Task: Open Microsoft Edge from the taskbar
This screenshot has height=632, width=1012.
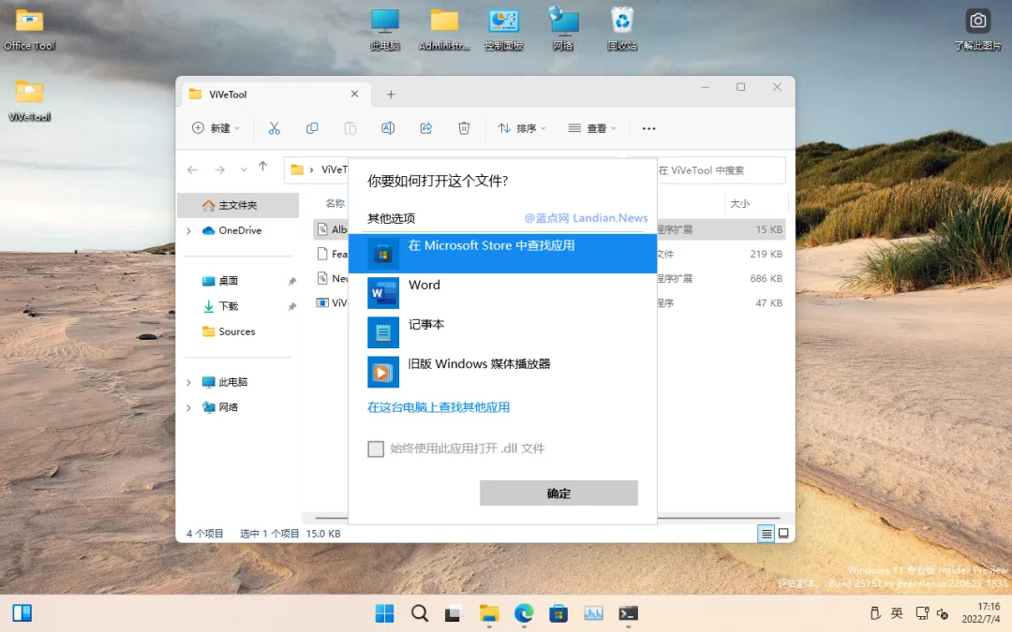Action: [524, 613]
